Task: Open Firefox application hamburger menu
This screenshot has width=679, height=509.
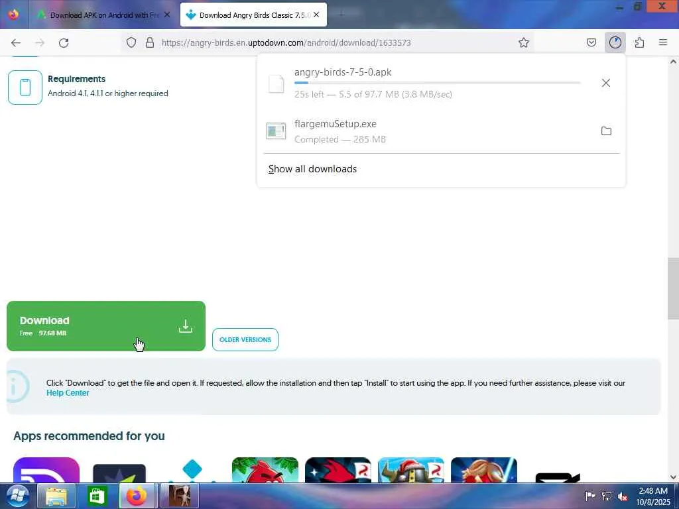Action: (663, 42)
